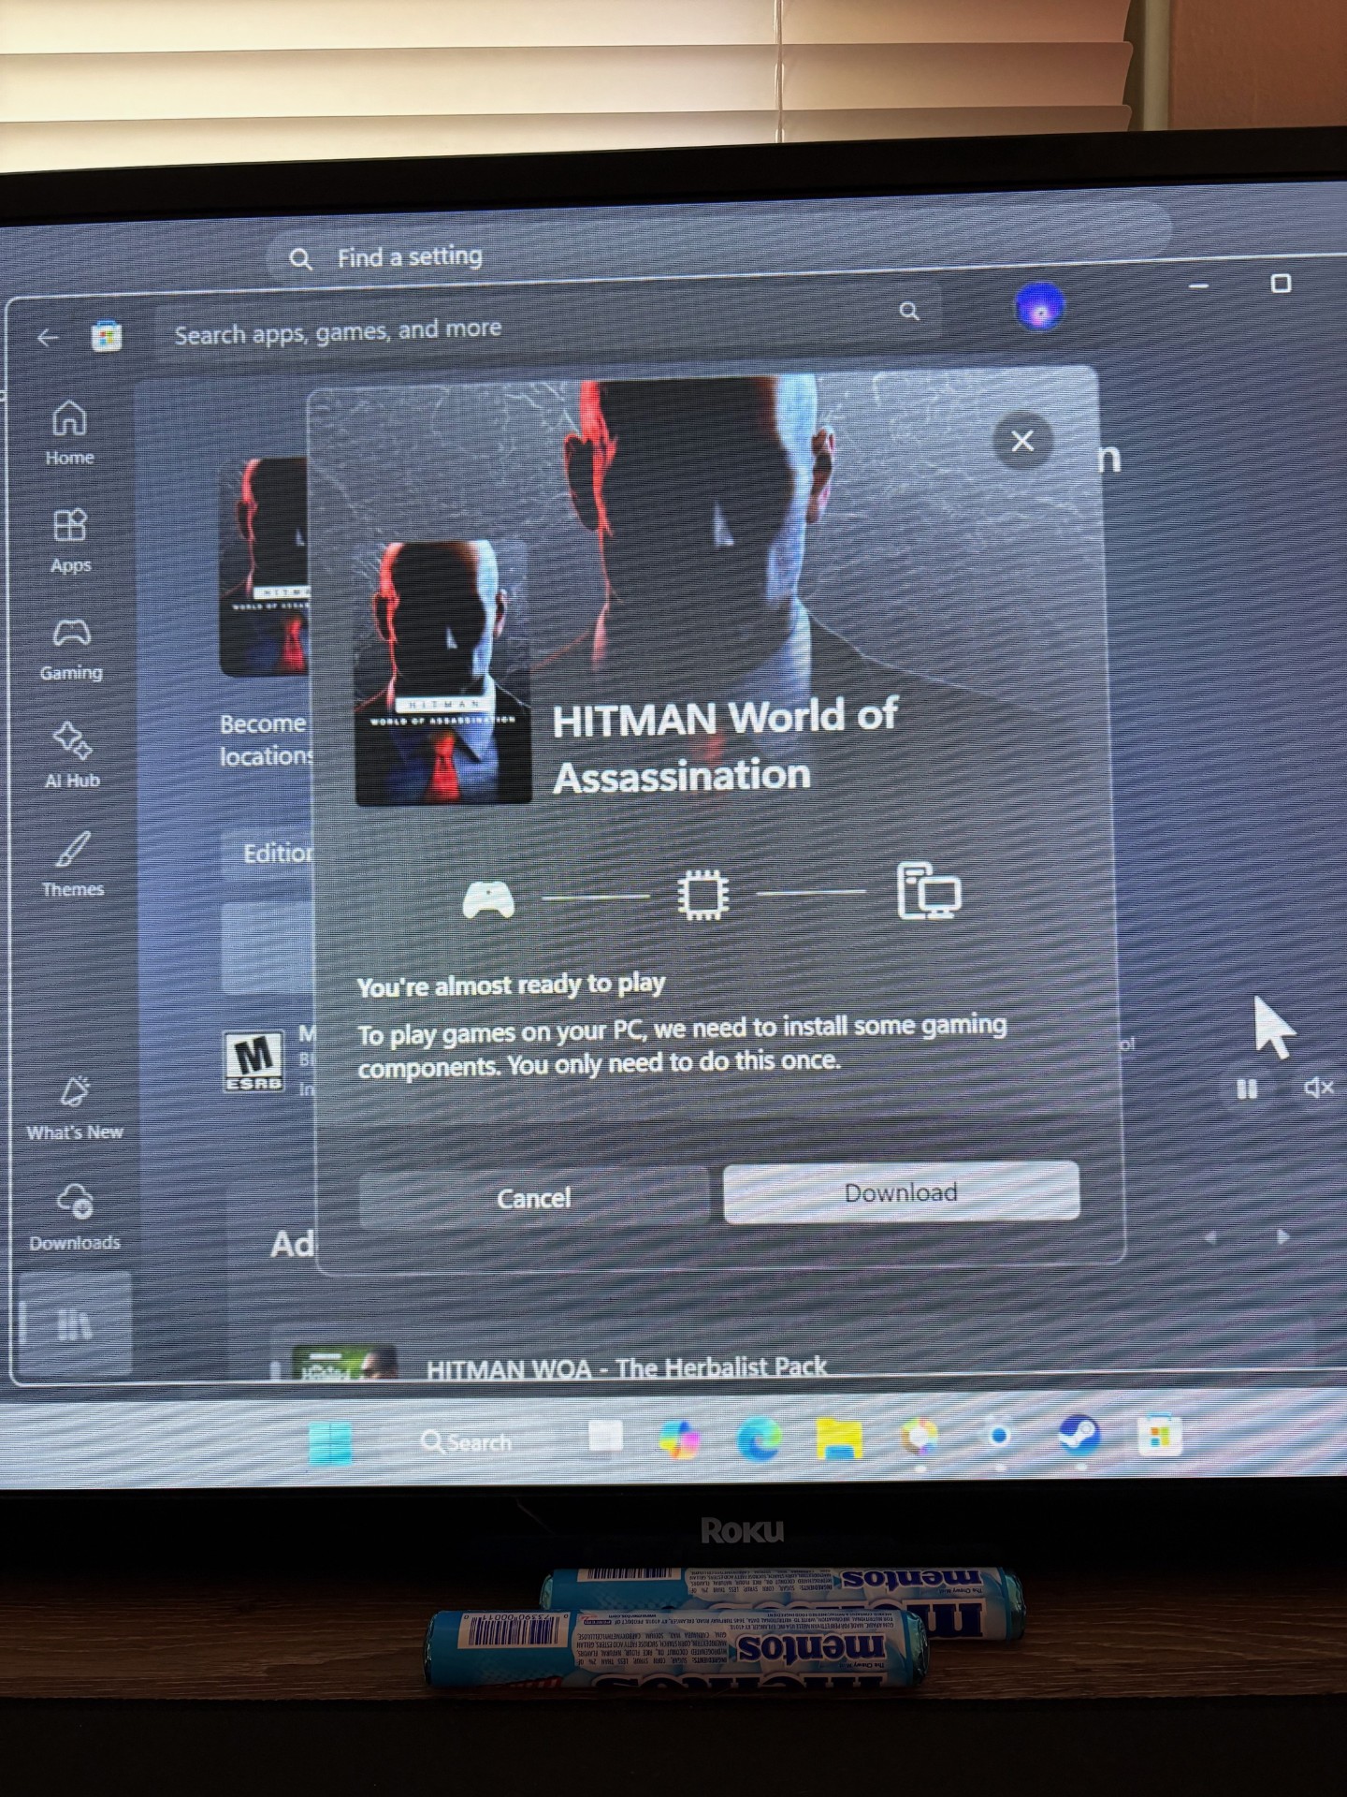The height and width of the screenshot is (1797, 1347).
Task: Click the ESRB M rating badge
Action: point(253,1061)
